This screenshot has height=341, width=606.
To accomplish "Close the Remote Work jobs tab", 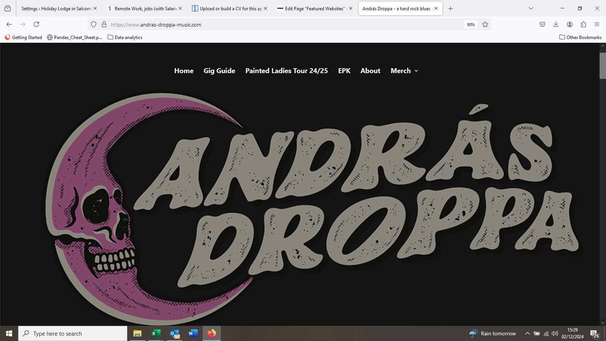I will point(180,8).
